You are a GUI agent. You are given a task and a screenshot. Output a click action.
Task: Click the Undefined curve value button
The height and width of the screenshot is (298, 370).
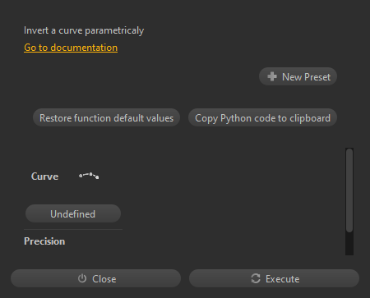coord(73,213)
